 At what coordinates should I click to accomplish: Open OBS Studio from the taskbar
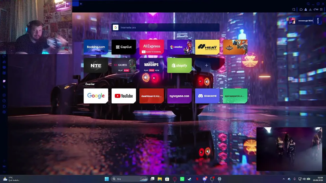pyautogui.click(x=212, y=179)
